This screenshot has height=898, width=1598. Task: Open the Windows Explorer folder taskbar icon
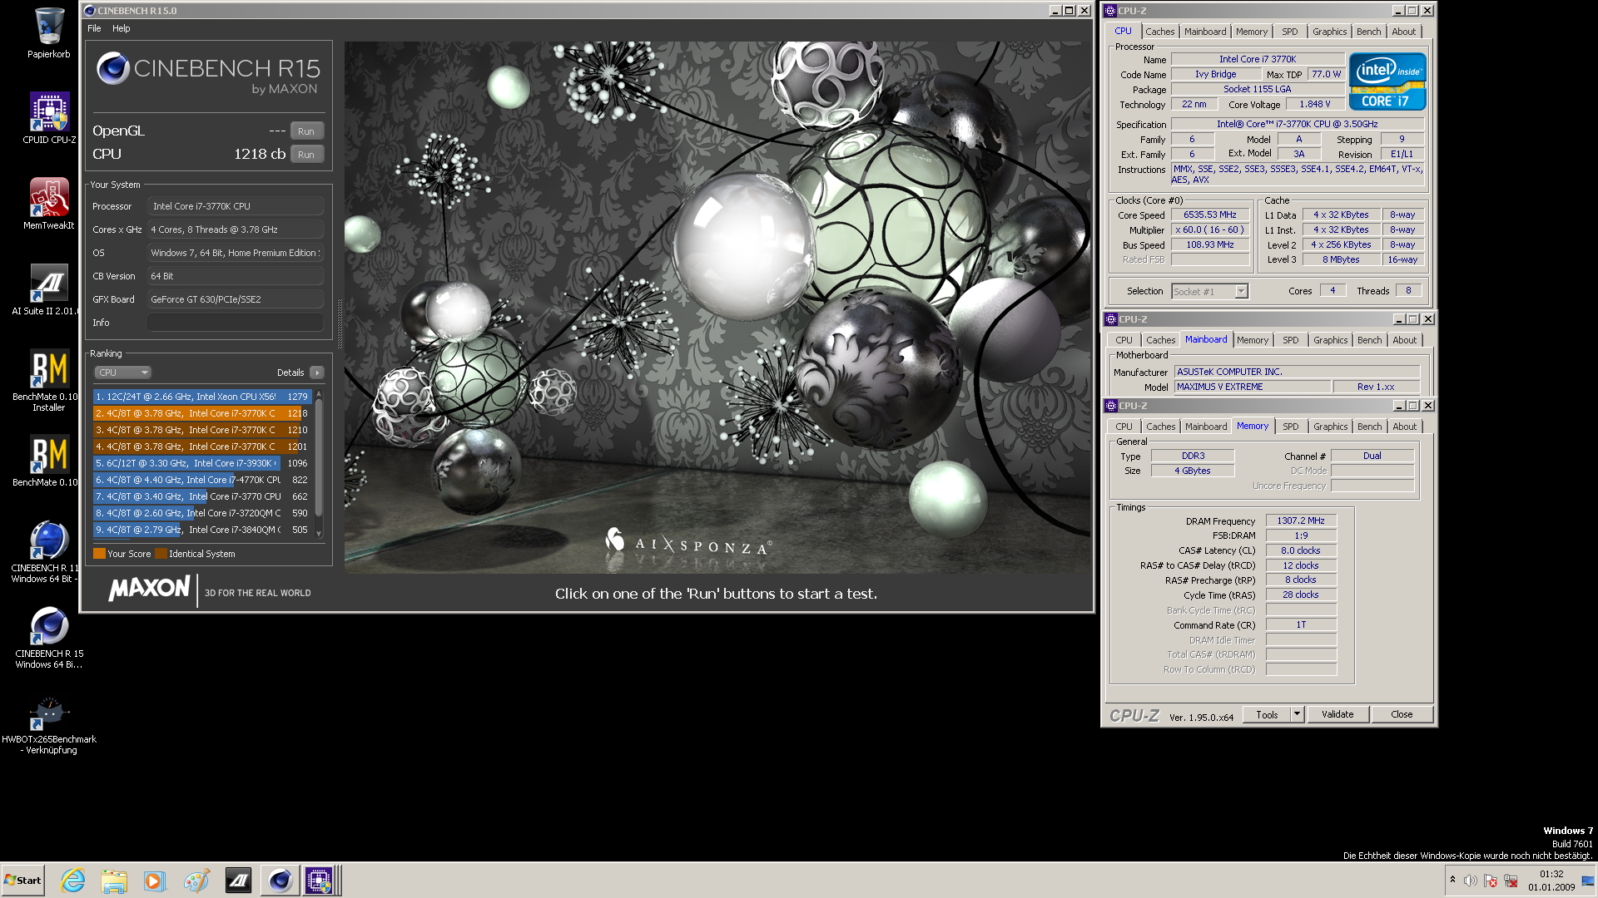114,881
